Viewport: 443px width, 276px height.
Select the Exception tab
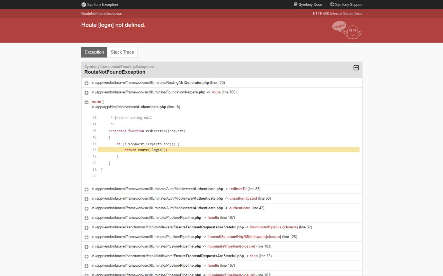tap(94, 52)
